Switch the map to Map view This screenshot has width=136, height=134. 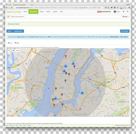13,51
